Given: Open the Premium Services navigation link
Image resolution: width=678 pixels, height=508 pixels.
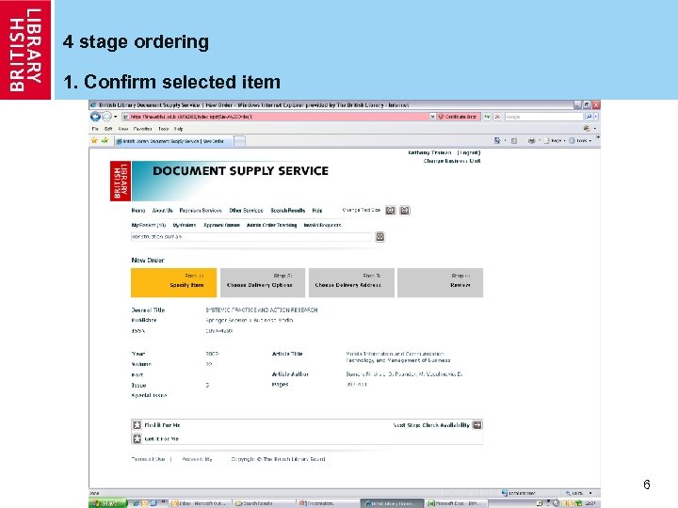Looking at the screenshot, I should 201,211.
